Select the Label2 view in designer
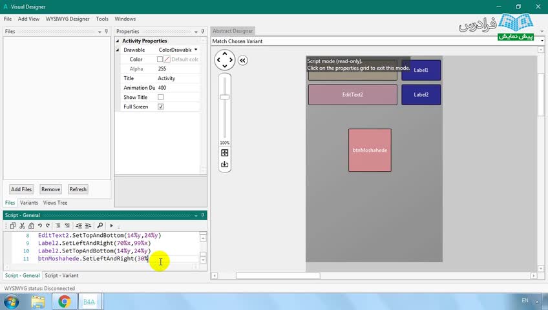 pos(421,94)
